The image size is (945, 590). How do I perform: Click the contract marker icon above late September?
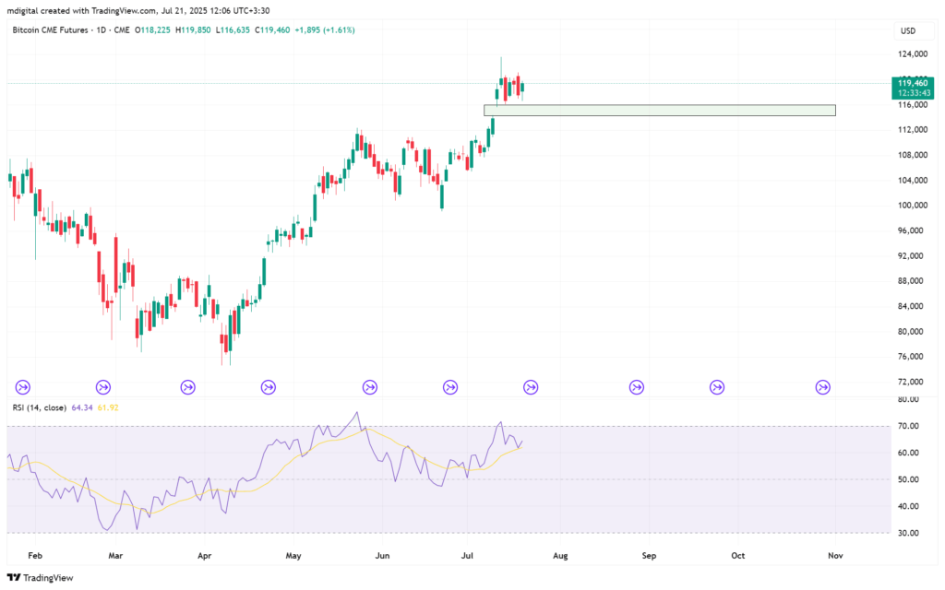click(x=717, y=387)
